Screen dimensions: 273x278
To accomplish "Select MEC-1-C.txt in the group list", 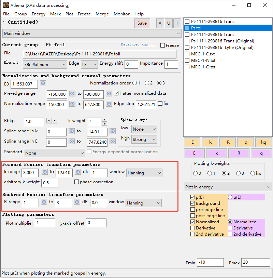I will 203,54.
